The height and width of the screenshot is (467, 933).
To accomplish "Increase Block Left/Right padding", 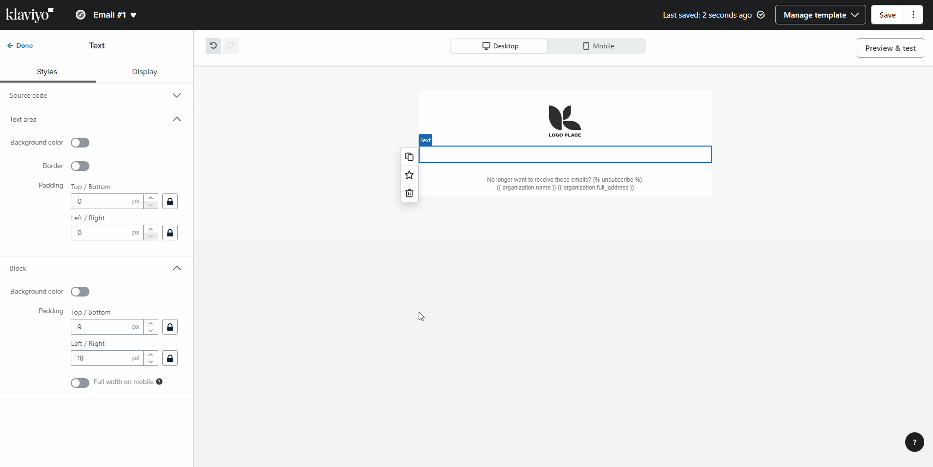I will (x=151, y=355).
